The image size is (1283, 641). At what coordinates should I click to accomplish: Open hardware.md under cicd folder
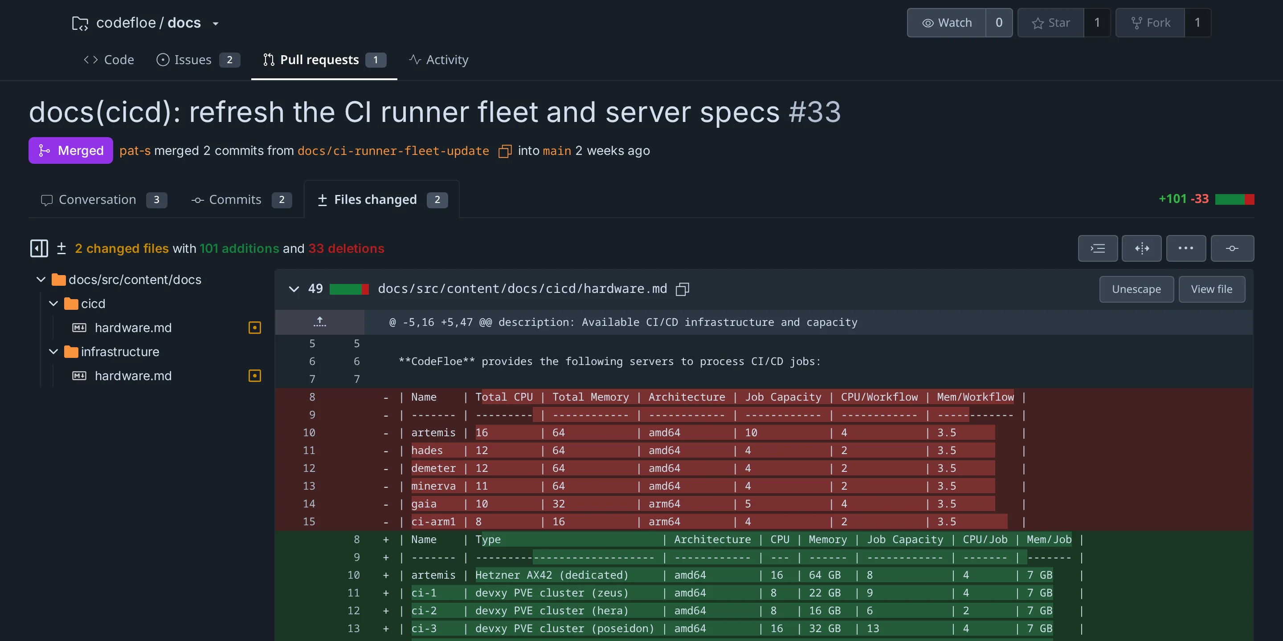click(x=133, y=328)
